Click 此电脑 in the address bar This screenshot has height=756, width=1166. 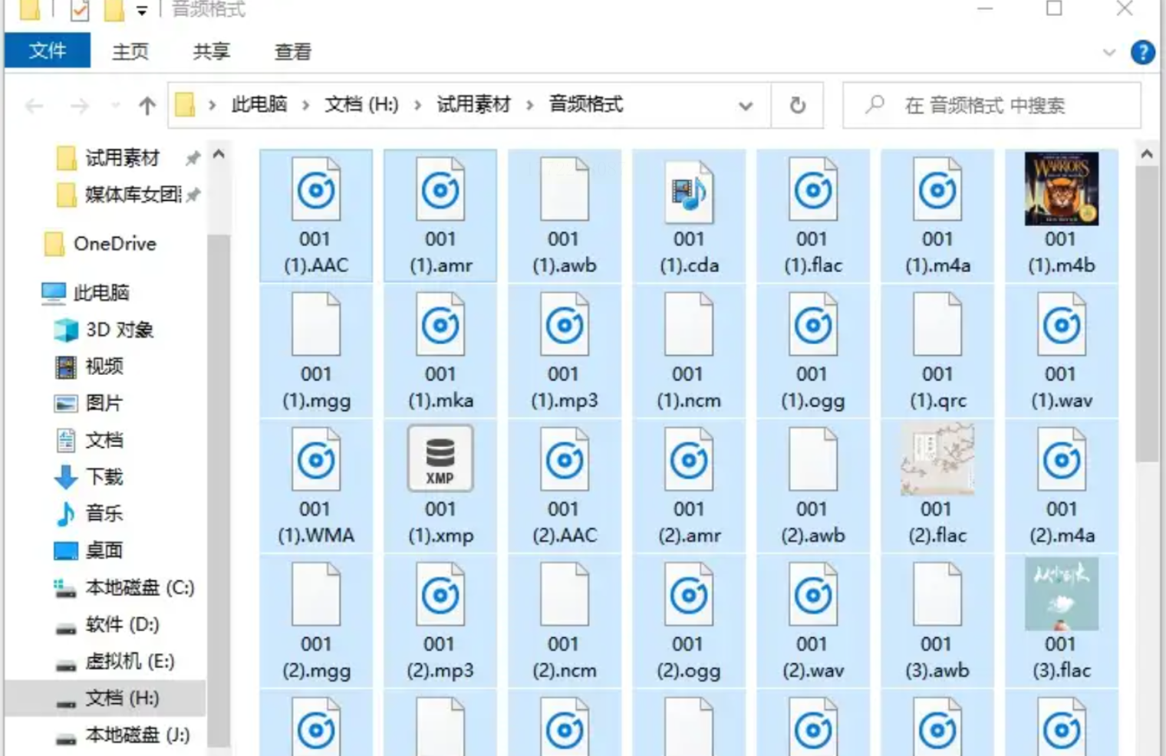[x=259, y=104]
